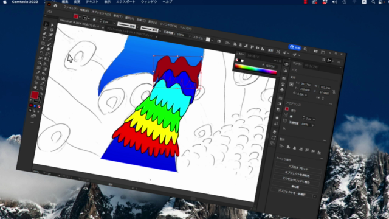Open the control bar stroke swatch dropdown arrow
Viewport: 389px width, 219px height.
tap(89, 18)
